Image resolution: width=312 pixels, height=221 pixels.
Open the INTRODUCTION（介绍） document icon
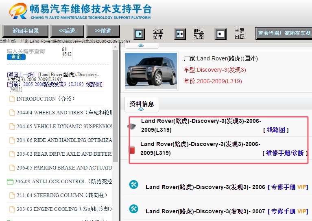12,99
